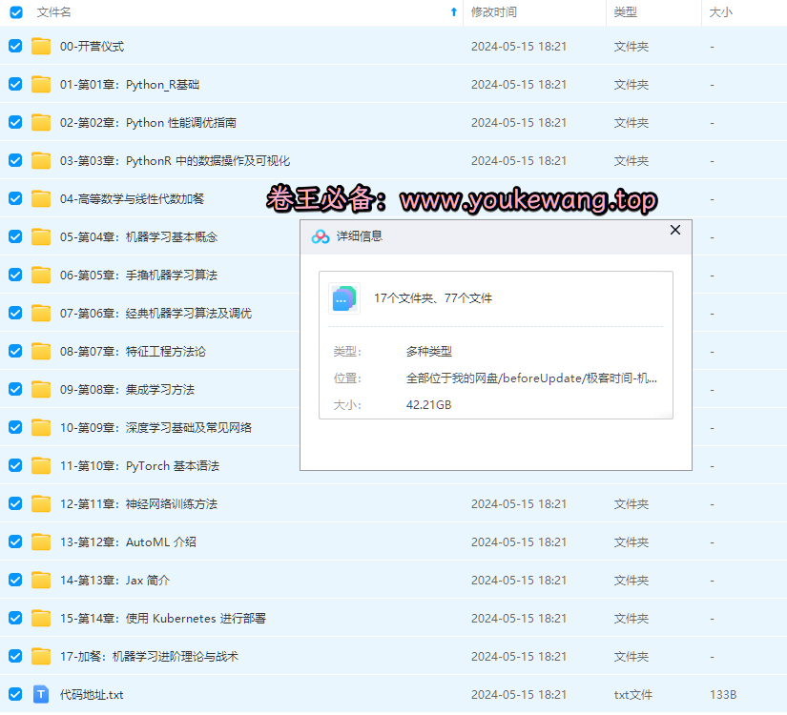Uncheck checkbox for 05-第04章 机器学习基本概念
This screenshot has width=787, height=715.
pyautogui.click(x=15, y=236)
